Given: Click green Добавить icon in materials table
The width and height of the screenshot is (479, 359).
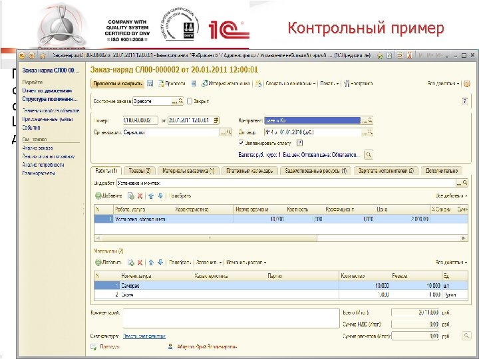Looking at the screenshot, I should (98, 263).
